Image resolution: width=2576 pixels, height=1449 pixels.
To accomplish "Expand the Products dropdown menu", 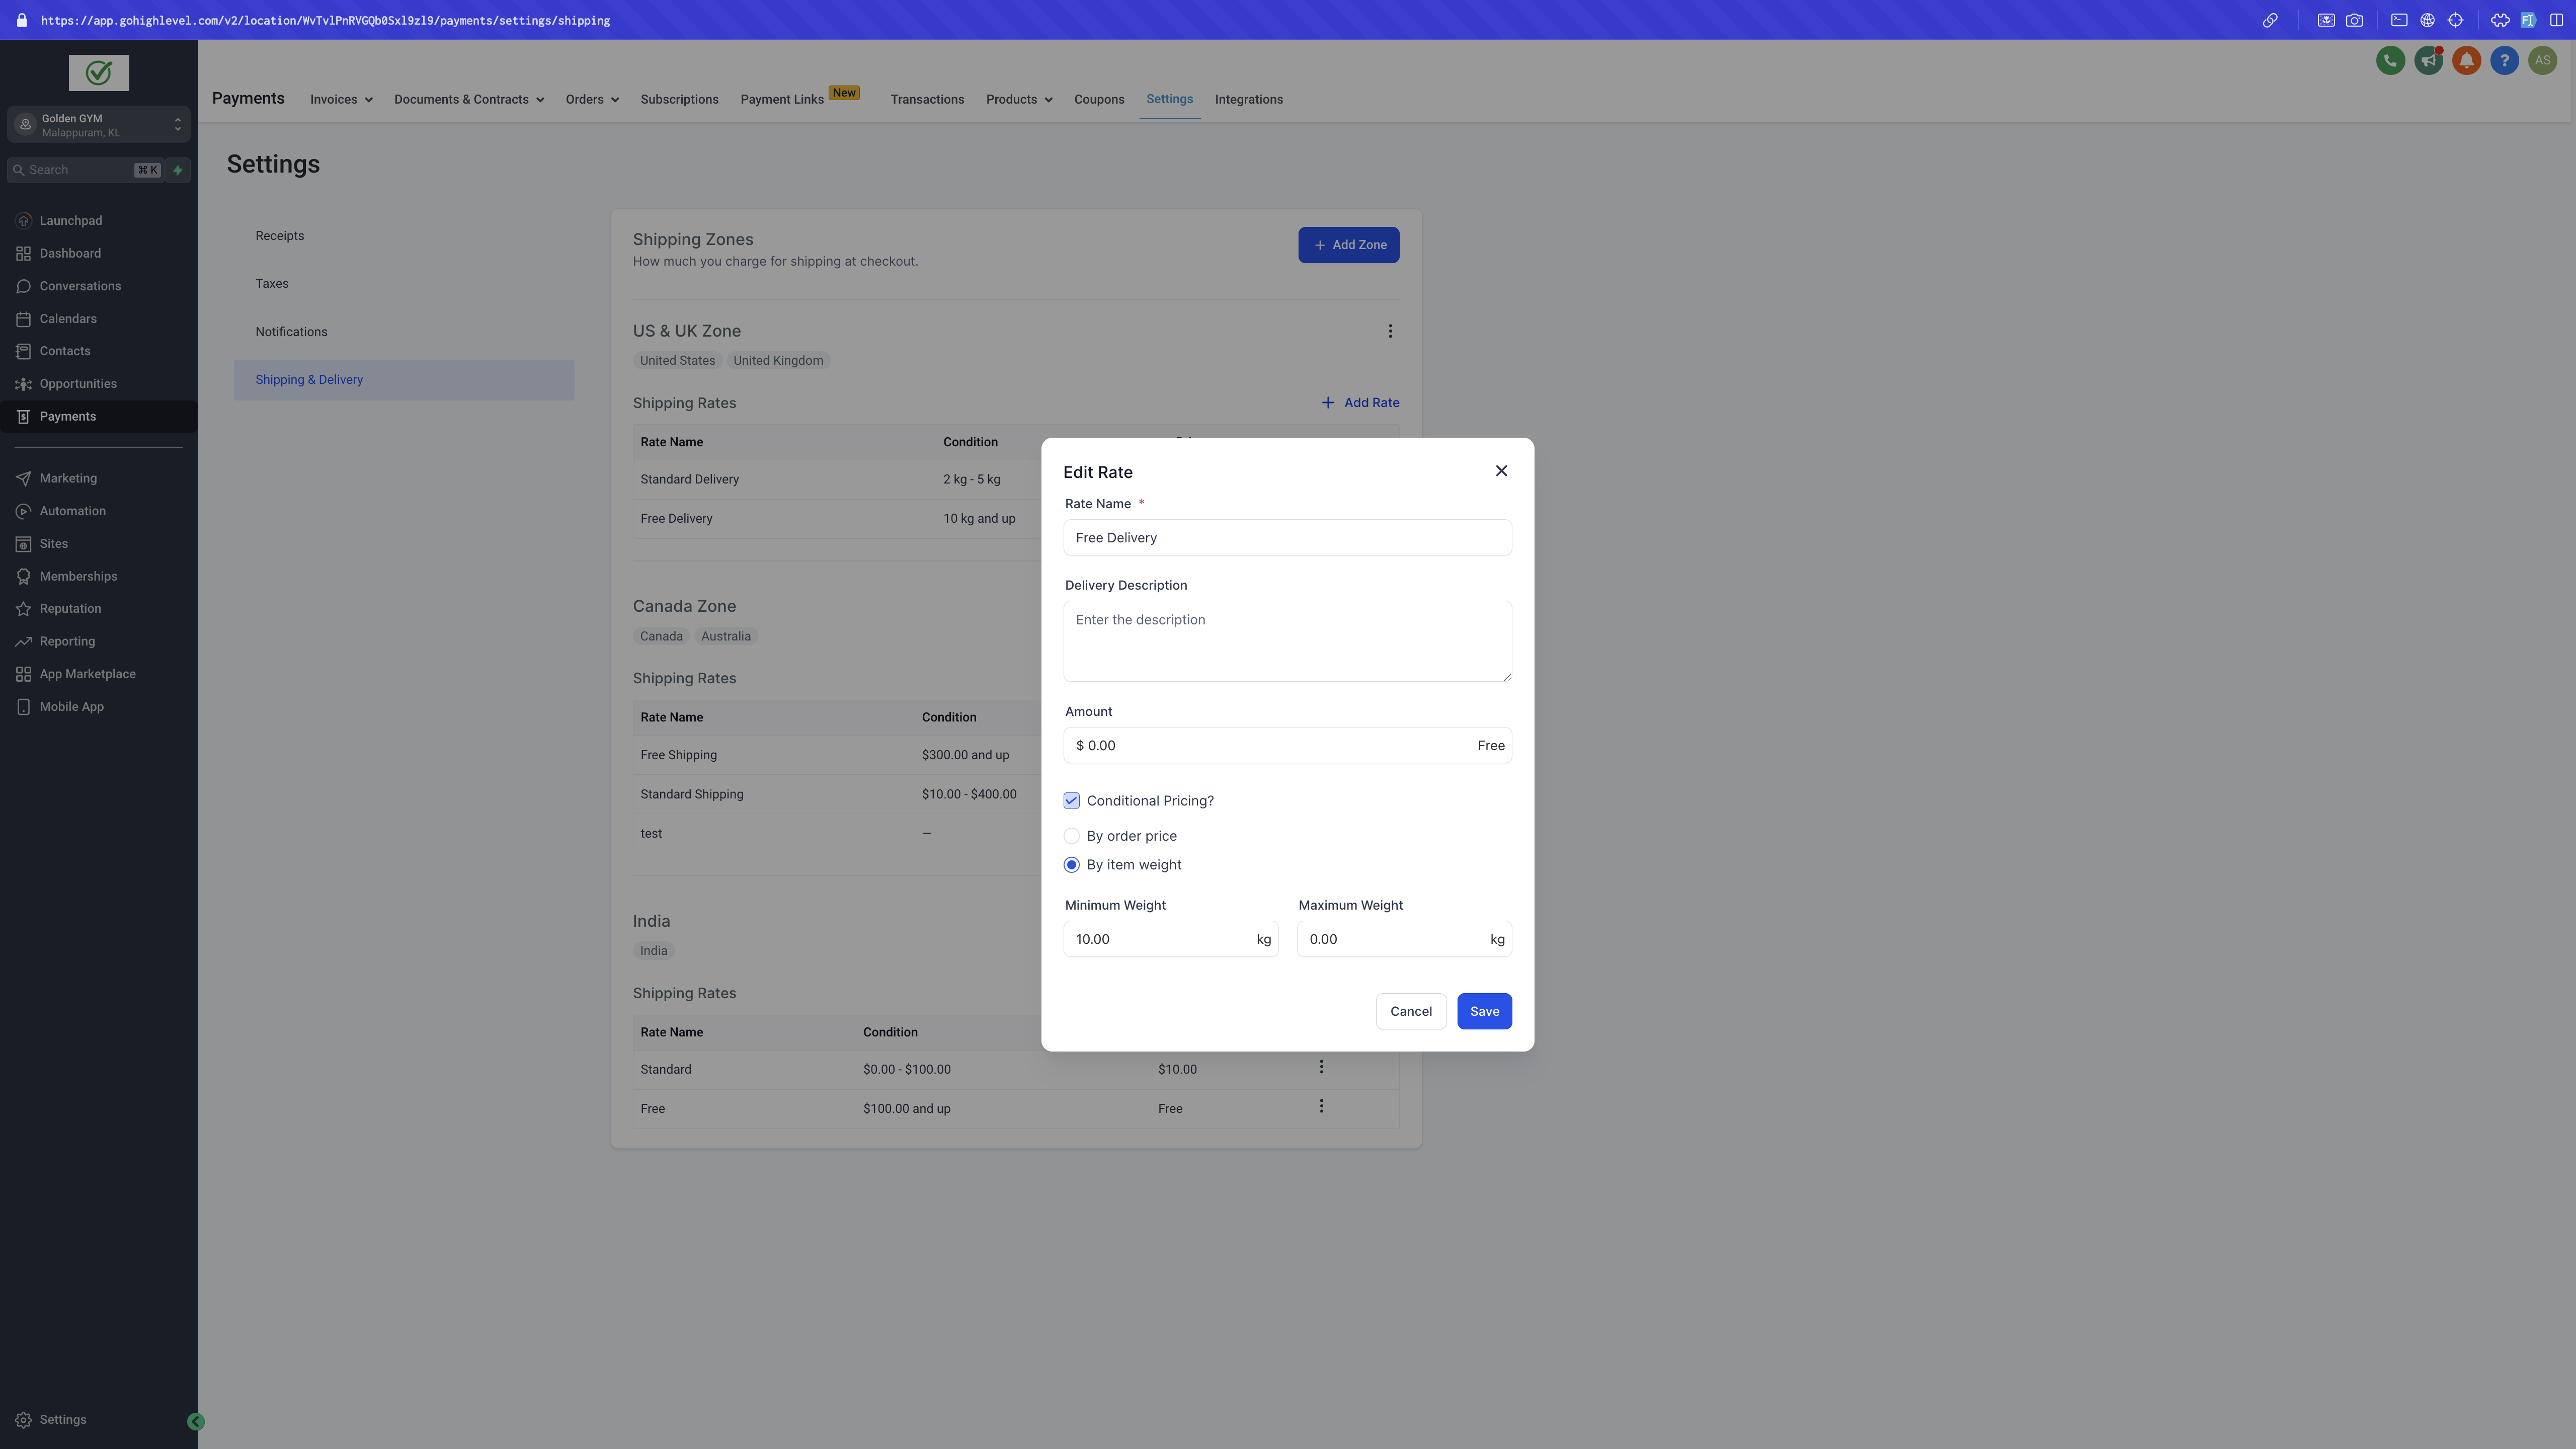I will [1019, 100].
